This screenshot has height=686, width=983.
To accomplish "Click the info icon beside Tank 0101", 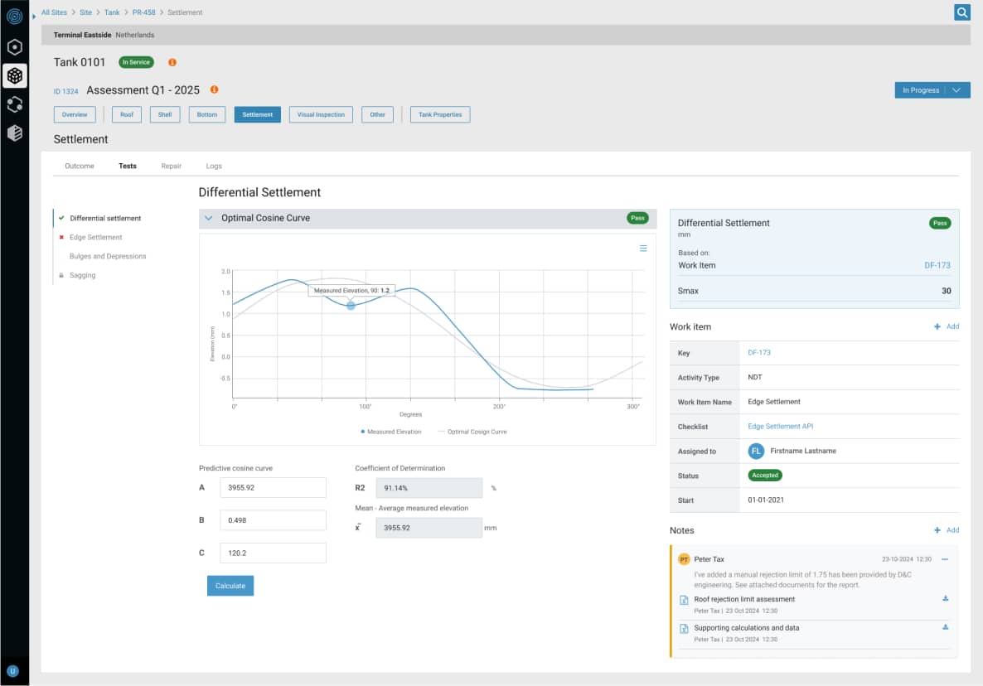I will [x=172, y=62].
